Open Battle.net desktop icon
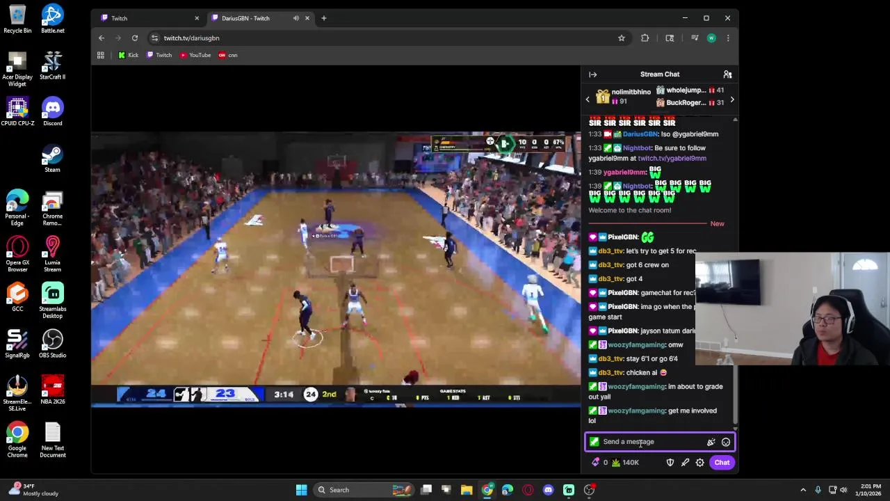The height and width of the screenshot is (501, 890). [x=52, y=19]
